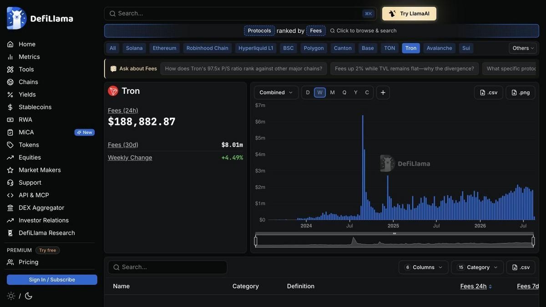The height and width of the screenshot is (307, 546).
Task: Click the Ask about Fees icon
Action: click(x=113, y=69)
